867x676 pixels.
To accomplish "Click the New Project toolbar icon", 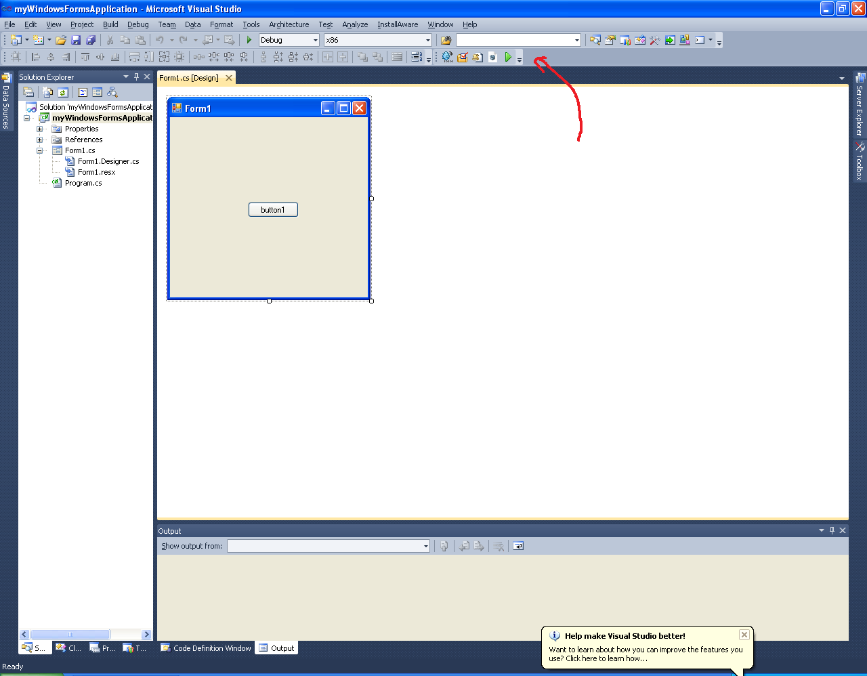I will coord(16,40).
